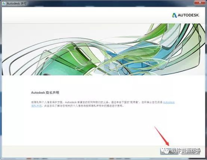The height and width of the screenshot is (160, 207).
Task: Click the window title 'Autodesk 许可'
Action: [x=16, y=3]
